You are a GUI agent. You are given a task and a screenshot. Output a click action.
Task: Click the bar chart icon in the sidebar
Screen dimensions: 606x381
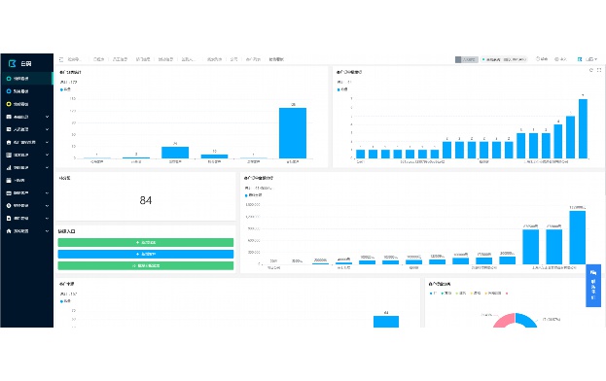click(x=9, y=167)
